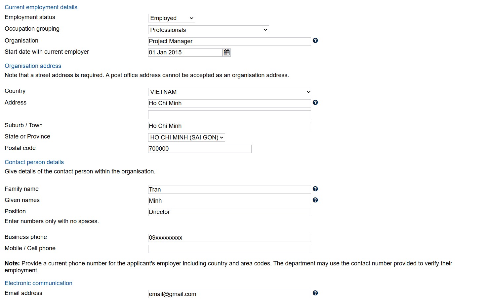Select the Suburb / Town field
487x299 pixels.
coord(229,126)
